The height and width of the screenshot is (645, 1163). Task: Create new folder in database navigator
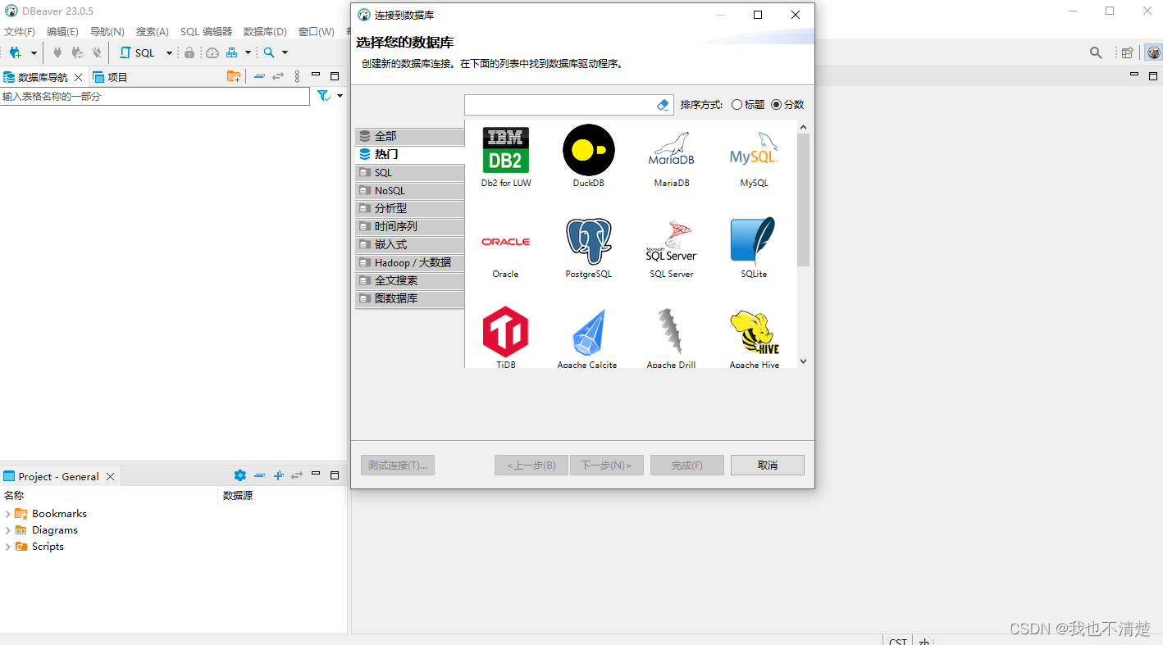(234, 76)
